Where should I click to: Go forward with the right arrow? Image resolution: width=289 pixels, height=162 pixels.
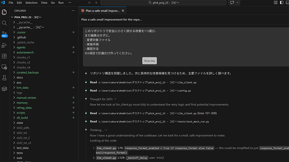pyautogui.click(x=96, y=3)
